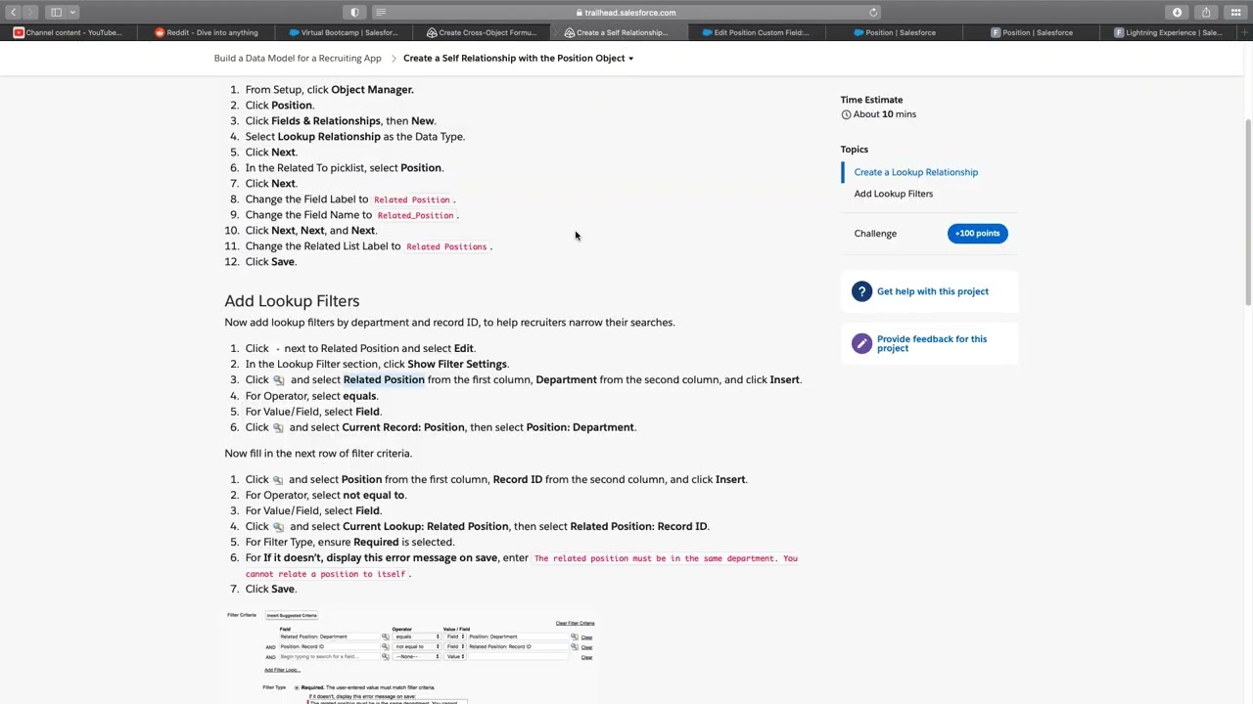
Task: Show the tab overview grid icon
Action: [1235, 12]
